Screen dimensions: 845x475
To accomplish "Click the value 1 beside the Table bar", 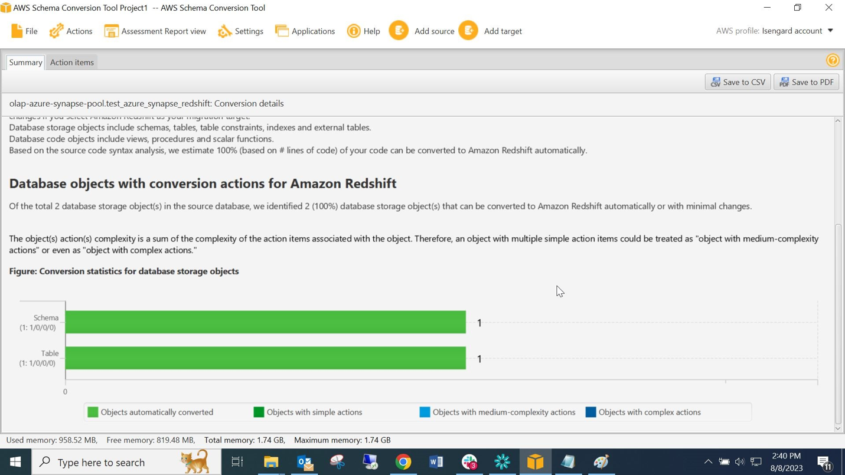I will [479, 359].
